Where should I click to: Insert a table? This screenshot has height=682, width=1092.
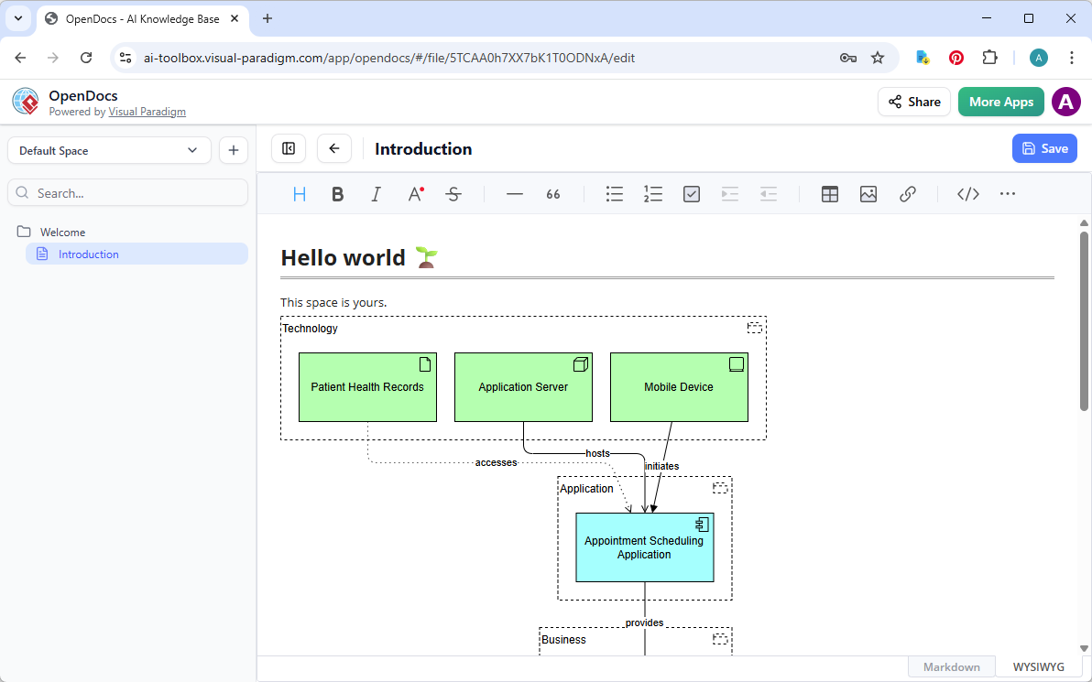[x=829, y=193]
